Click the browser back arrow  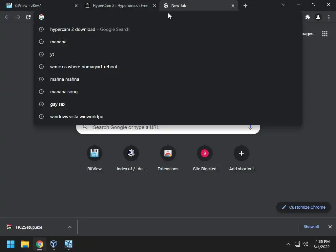coord(7,17)
